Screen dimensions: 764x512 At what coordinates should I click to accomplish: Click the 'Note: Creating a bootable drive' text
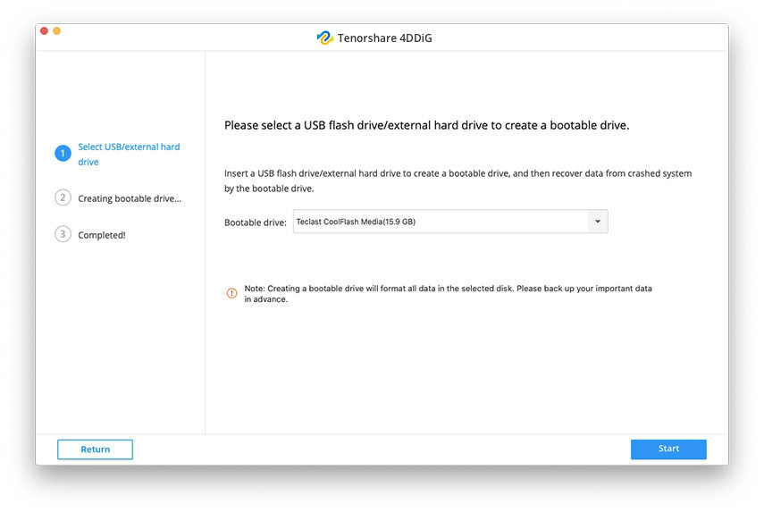tap(448, 294)
